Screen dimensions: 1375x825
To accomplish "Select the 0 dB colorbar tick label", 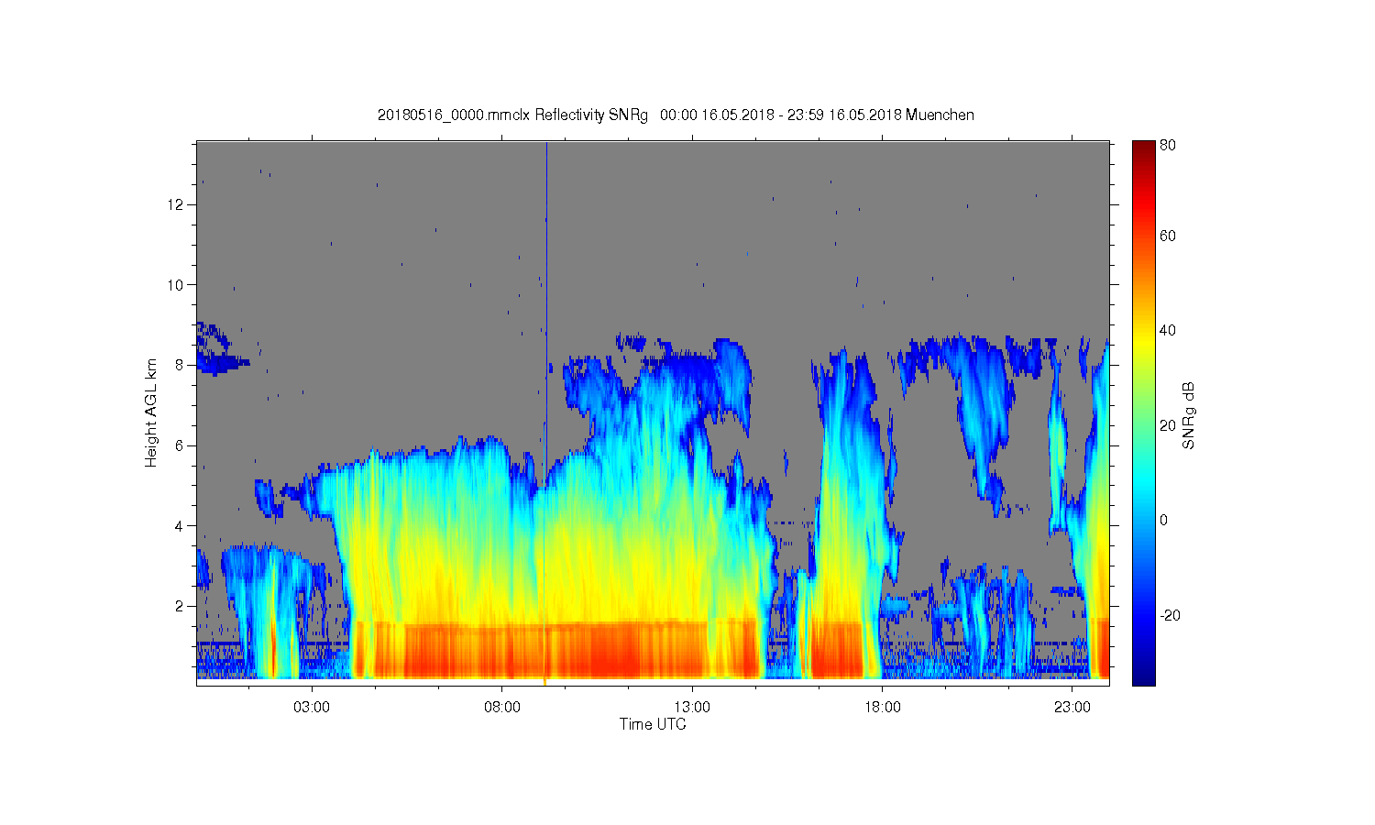I will click(x=1164, y=521).
